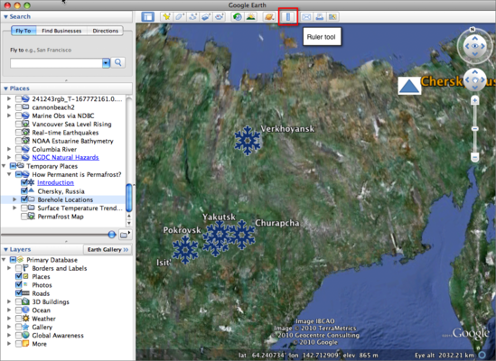Image resolution: width=496 pixels, height=361 pixels.
Task: Check the Permafrost Map checkbox
Action: (x=24, y=217)
